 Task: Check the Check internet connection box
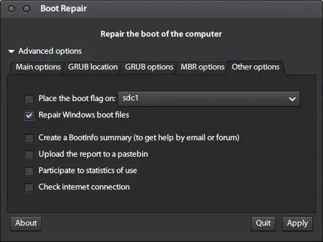[29, 188]
